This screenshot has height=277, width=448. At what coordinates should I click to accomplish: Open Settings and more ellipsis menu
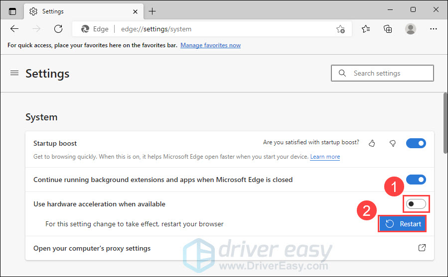point(433,29)
